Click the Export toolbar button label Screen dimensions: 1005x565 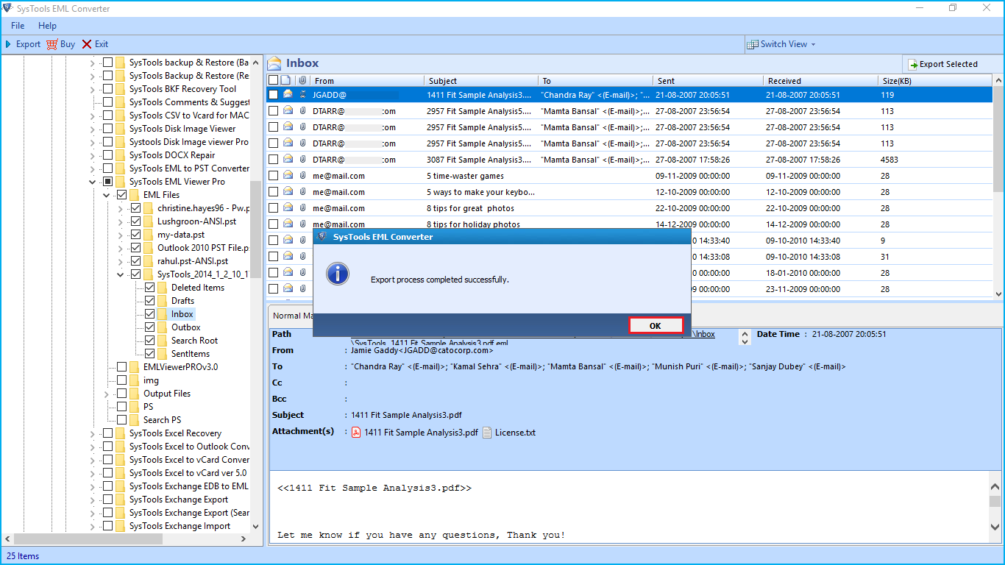pyautogui.click(x=28, y=44)
